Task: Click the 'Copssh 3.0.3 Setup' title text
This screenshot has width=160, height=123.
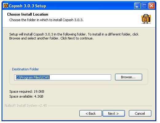Action: pos(27,6)
